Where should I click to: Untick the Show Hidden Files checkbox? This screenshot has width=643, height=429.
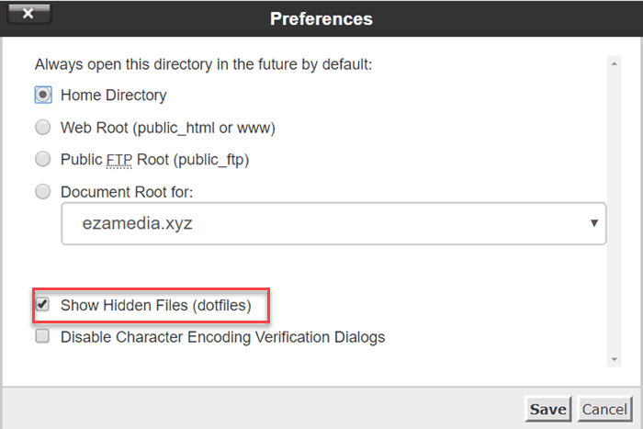pos(42,304)
